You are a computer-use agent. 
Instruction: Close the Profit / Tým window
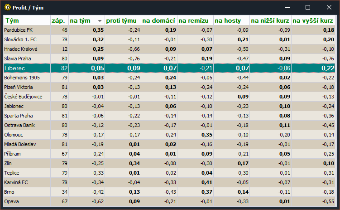tap(329, 7)
